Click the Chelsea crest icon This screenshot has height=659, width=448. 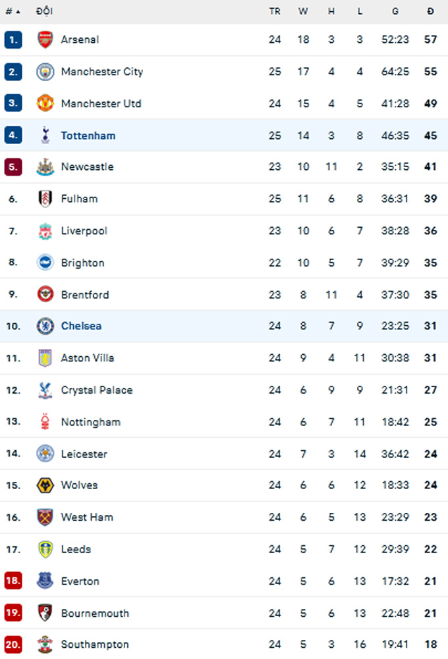pyautogui.click(x=45, y=326)
